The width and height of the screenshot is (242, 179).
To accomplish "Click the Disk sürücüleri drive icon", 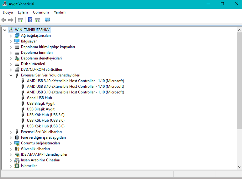I will pyautogui.click(x=17, y=64).
